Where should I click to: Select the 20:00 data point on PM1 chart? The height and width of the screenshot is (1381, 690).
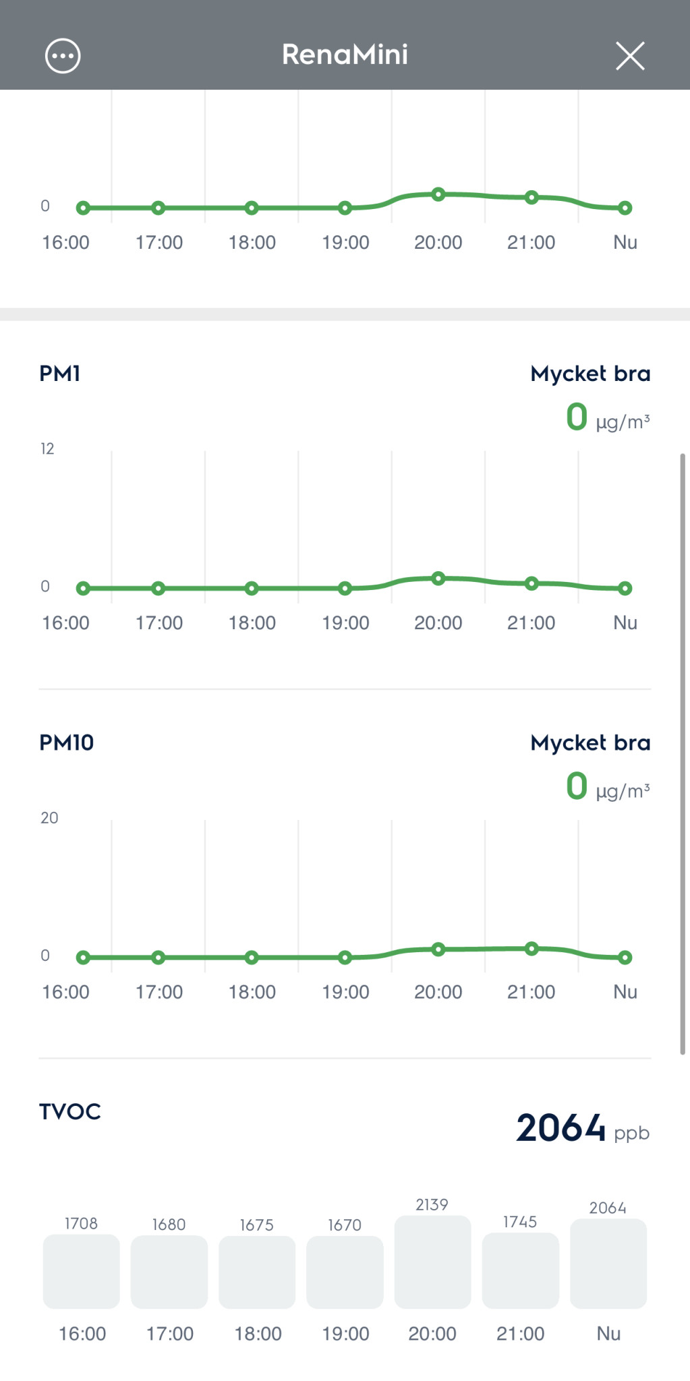[438, 579]
